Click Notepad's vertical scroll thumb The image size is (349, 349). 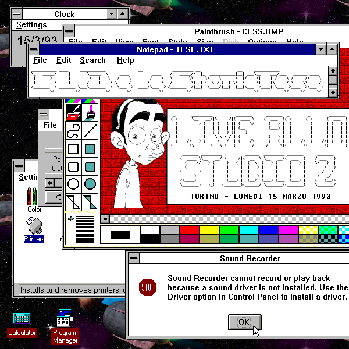[x=333, y=80]
